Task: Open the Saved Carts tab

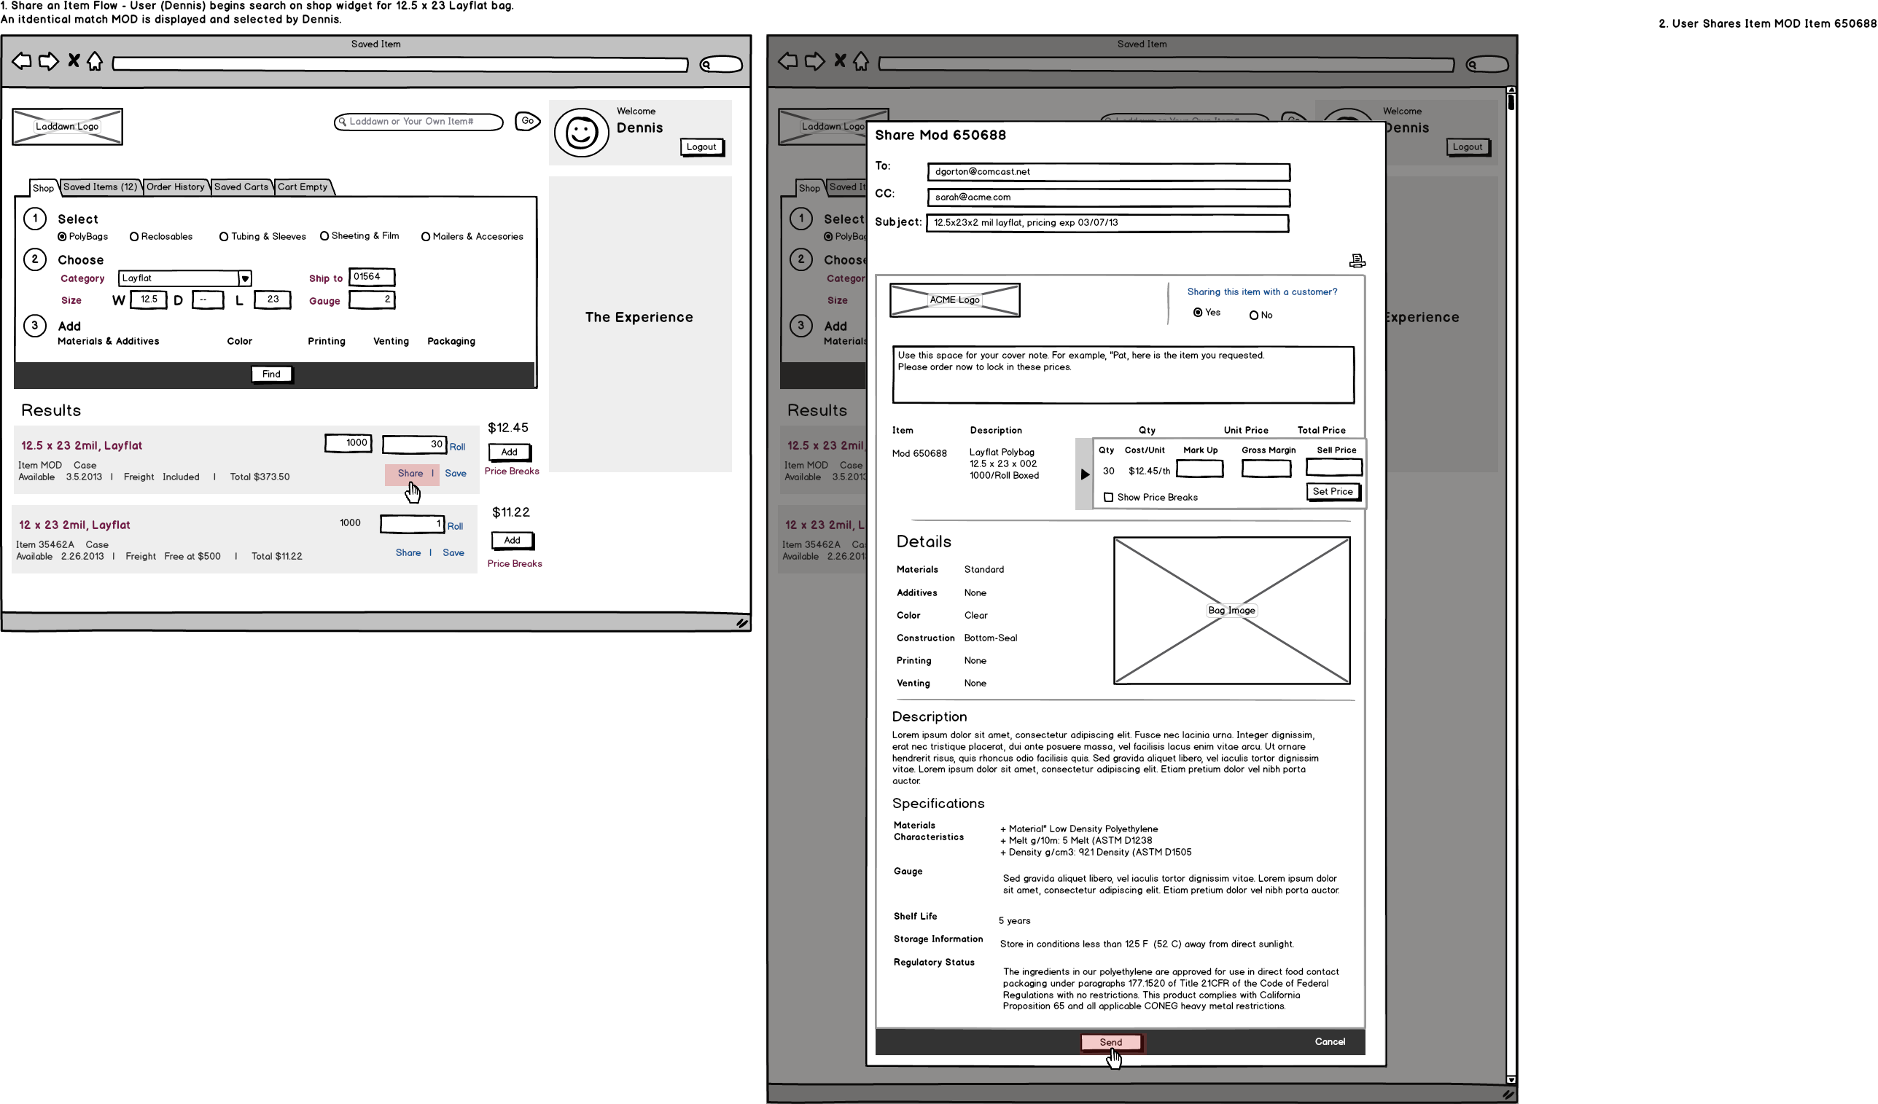Action: pyautogui.click(x=241, y=187)
